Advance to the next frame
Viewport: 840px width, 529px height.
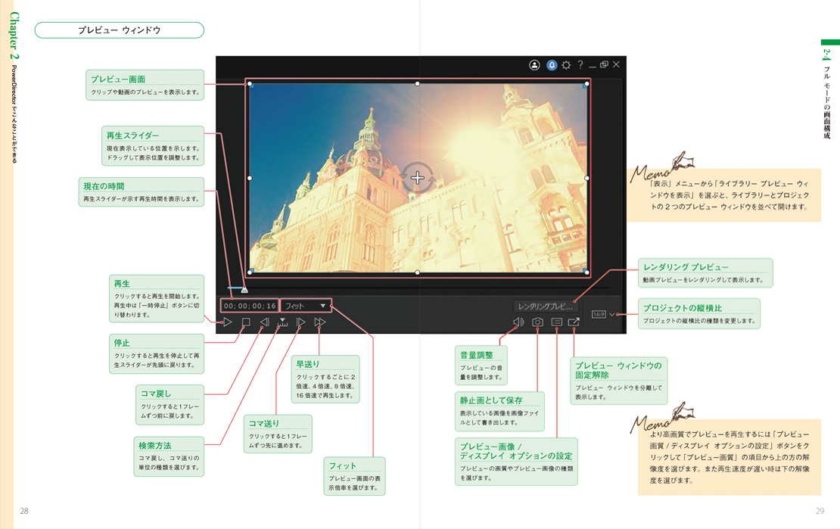point(300,322)
